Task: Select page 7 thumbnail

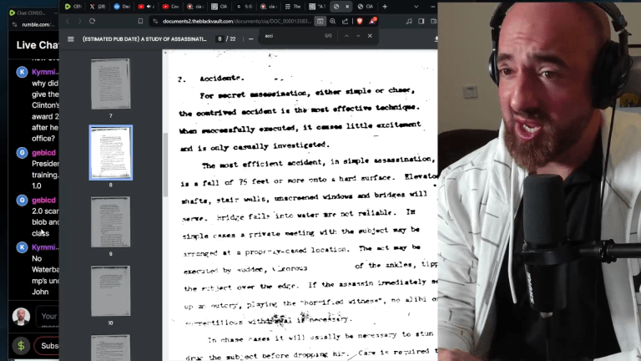Action: (110, 84)
